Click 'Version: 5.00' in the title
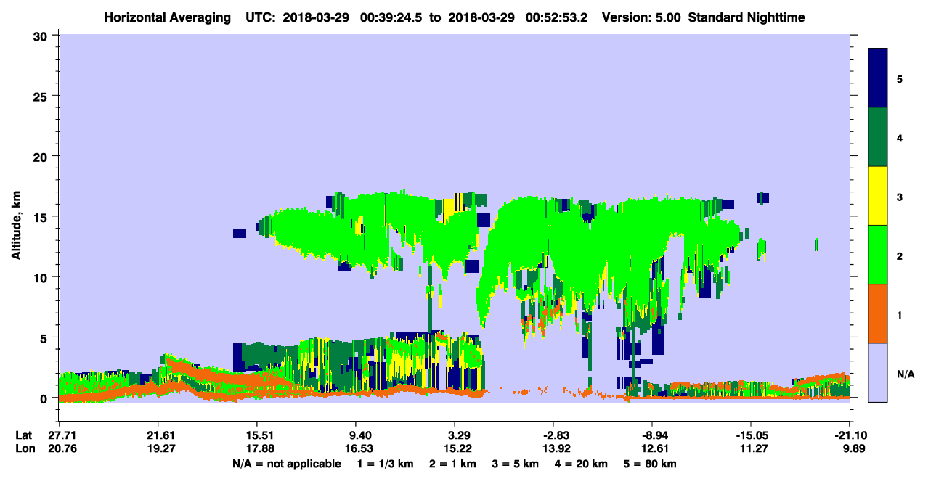 [x=642, y=17]
